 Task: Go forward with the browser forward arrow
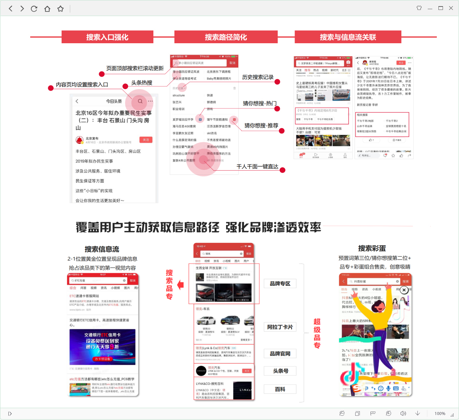tap(22, 8)
